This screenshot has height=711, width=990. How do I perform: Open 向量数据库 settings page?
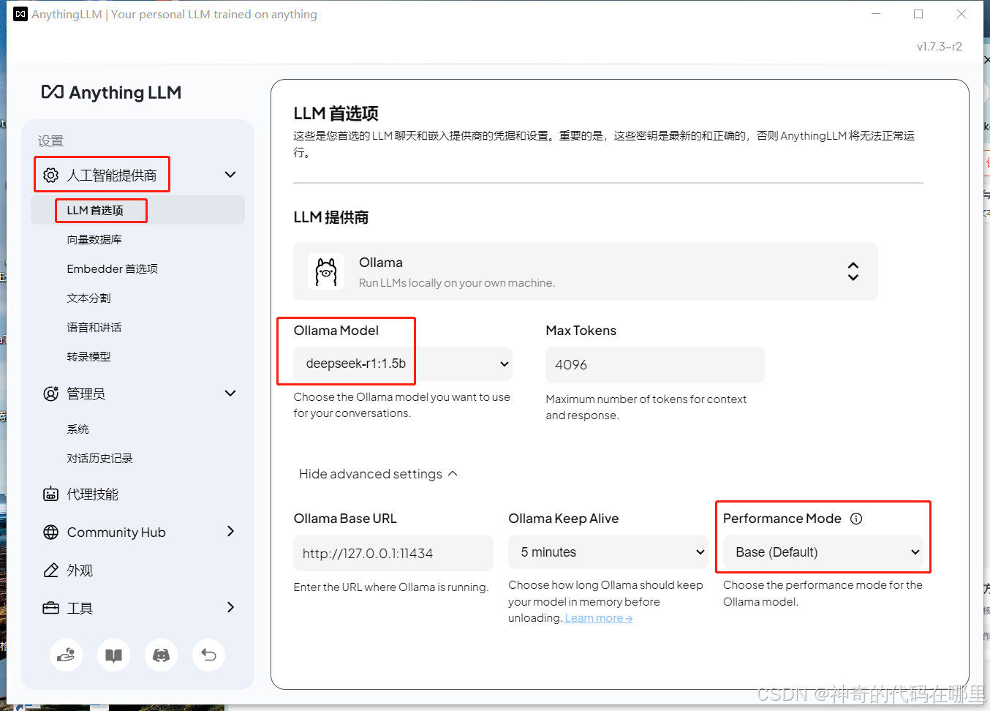pyautogui.click(x=94, y=239)
